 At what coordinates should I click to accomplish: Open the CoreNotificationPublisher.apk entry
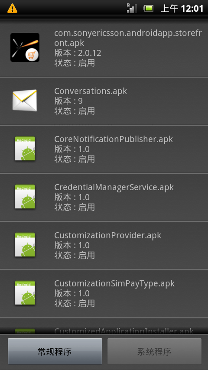[x=104, y=149]
